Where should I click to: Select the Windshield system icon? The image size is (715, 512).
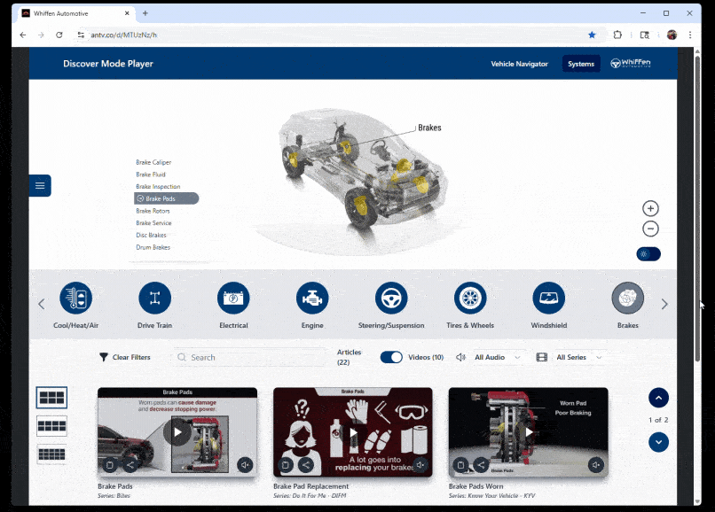click(548, 299)
